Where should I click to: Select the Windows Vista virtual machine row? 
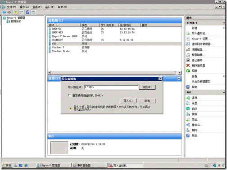[x=115, y=51]
